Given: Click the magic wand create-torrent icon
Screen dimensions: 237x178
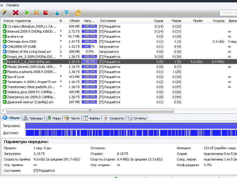Looking at the screenshot, I should 4,13.
